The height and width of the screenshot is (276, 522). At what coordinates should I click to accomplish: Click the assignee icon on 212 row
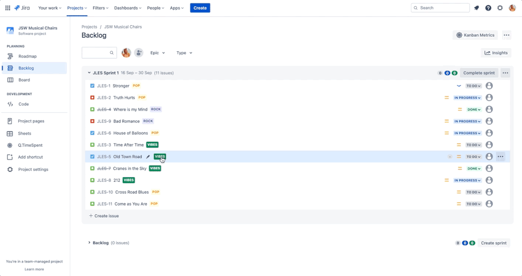pyautogui.click(x=489, y=180)
